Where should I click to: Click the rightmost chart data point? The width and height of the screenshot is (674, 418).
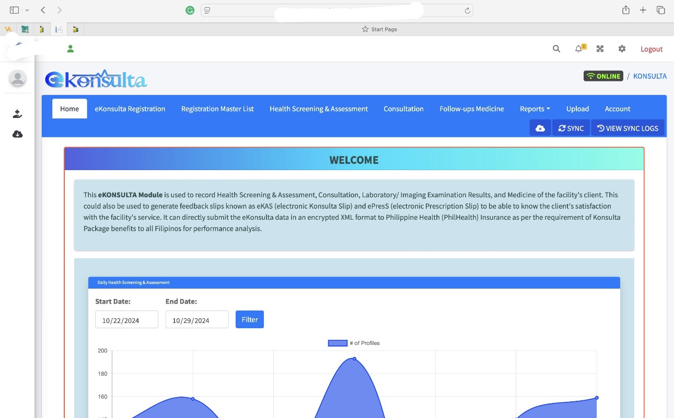tap(597, 398)
